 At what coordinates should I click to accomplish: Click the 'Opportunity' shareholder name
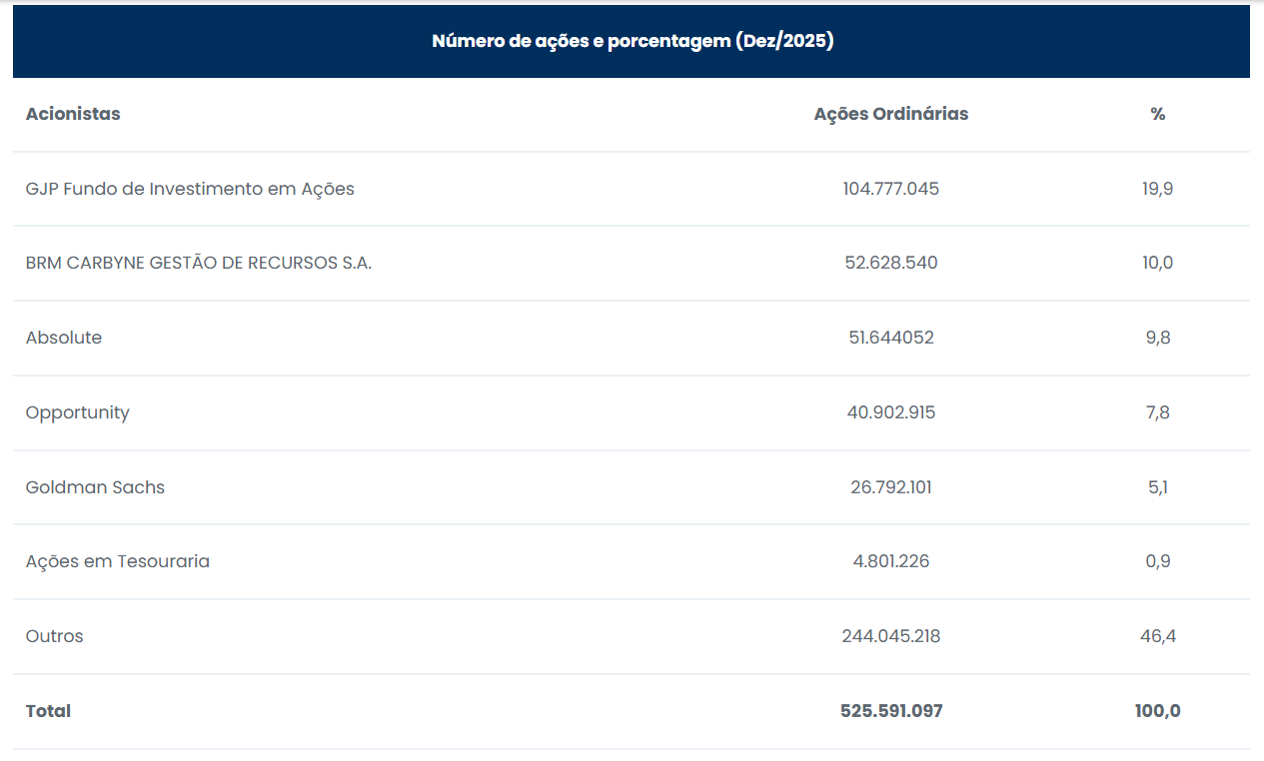click(x=78, y=412)
